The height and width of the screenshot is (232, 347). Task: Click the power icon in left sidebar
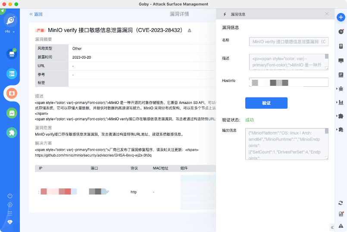(x=10, y=196)
